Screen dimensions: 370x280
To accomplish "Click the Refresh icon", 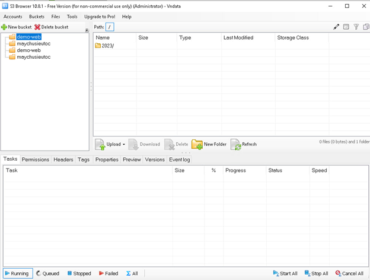I will click(235, 144).
